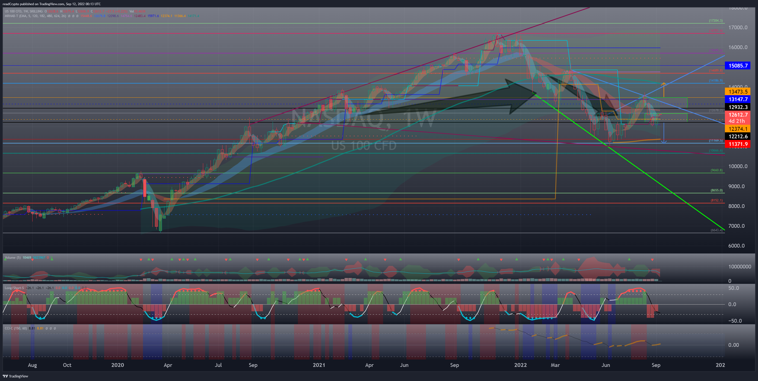Click the black 12932.3 price tag
This screenshot has width=758, height=381.
(738, 107)
